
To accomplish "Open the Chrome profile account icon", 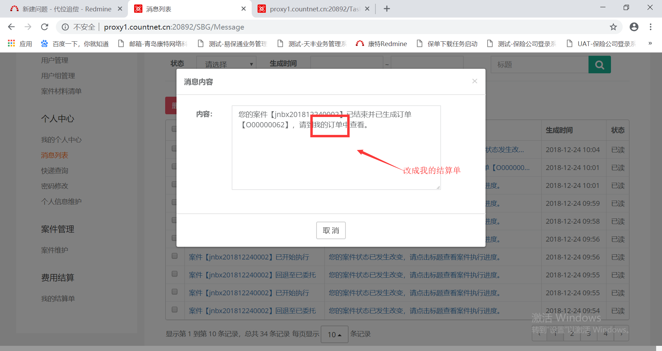I will (634, 27).
